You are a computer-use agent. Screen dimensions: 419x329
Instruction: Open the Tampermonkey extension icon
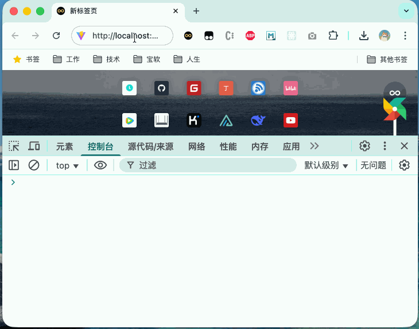[209, 36]
